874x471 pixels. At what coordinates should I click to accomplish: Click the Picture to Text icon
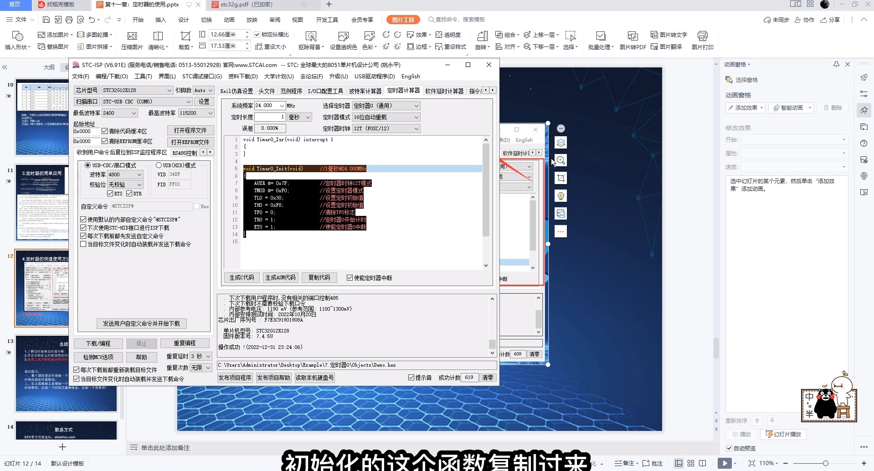pos(668,35)
